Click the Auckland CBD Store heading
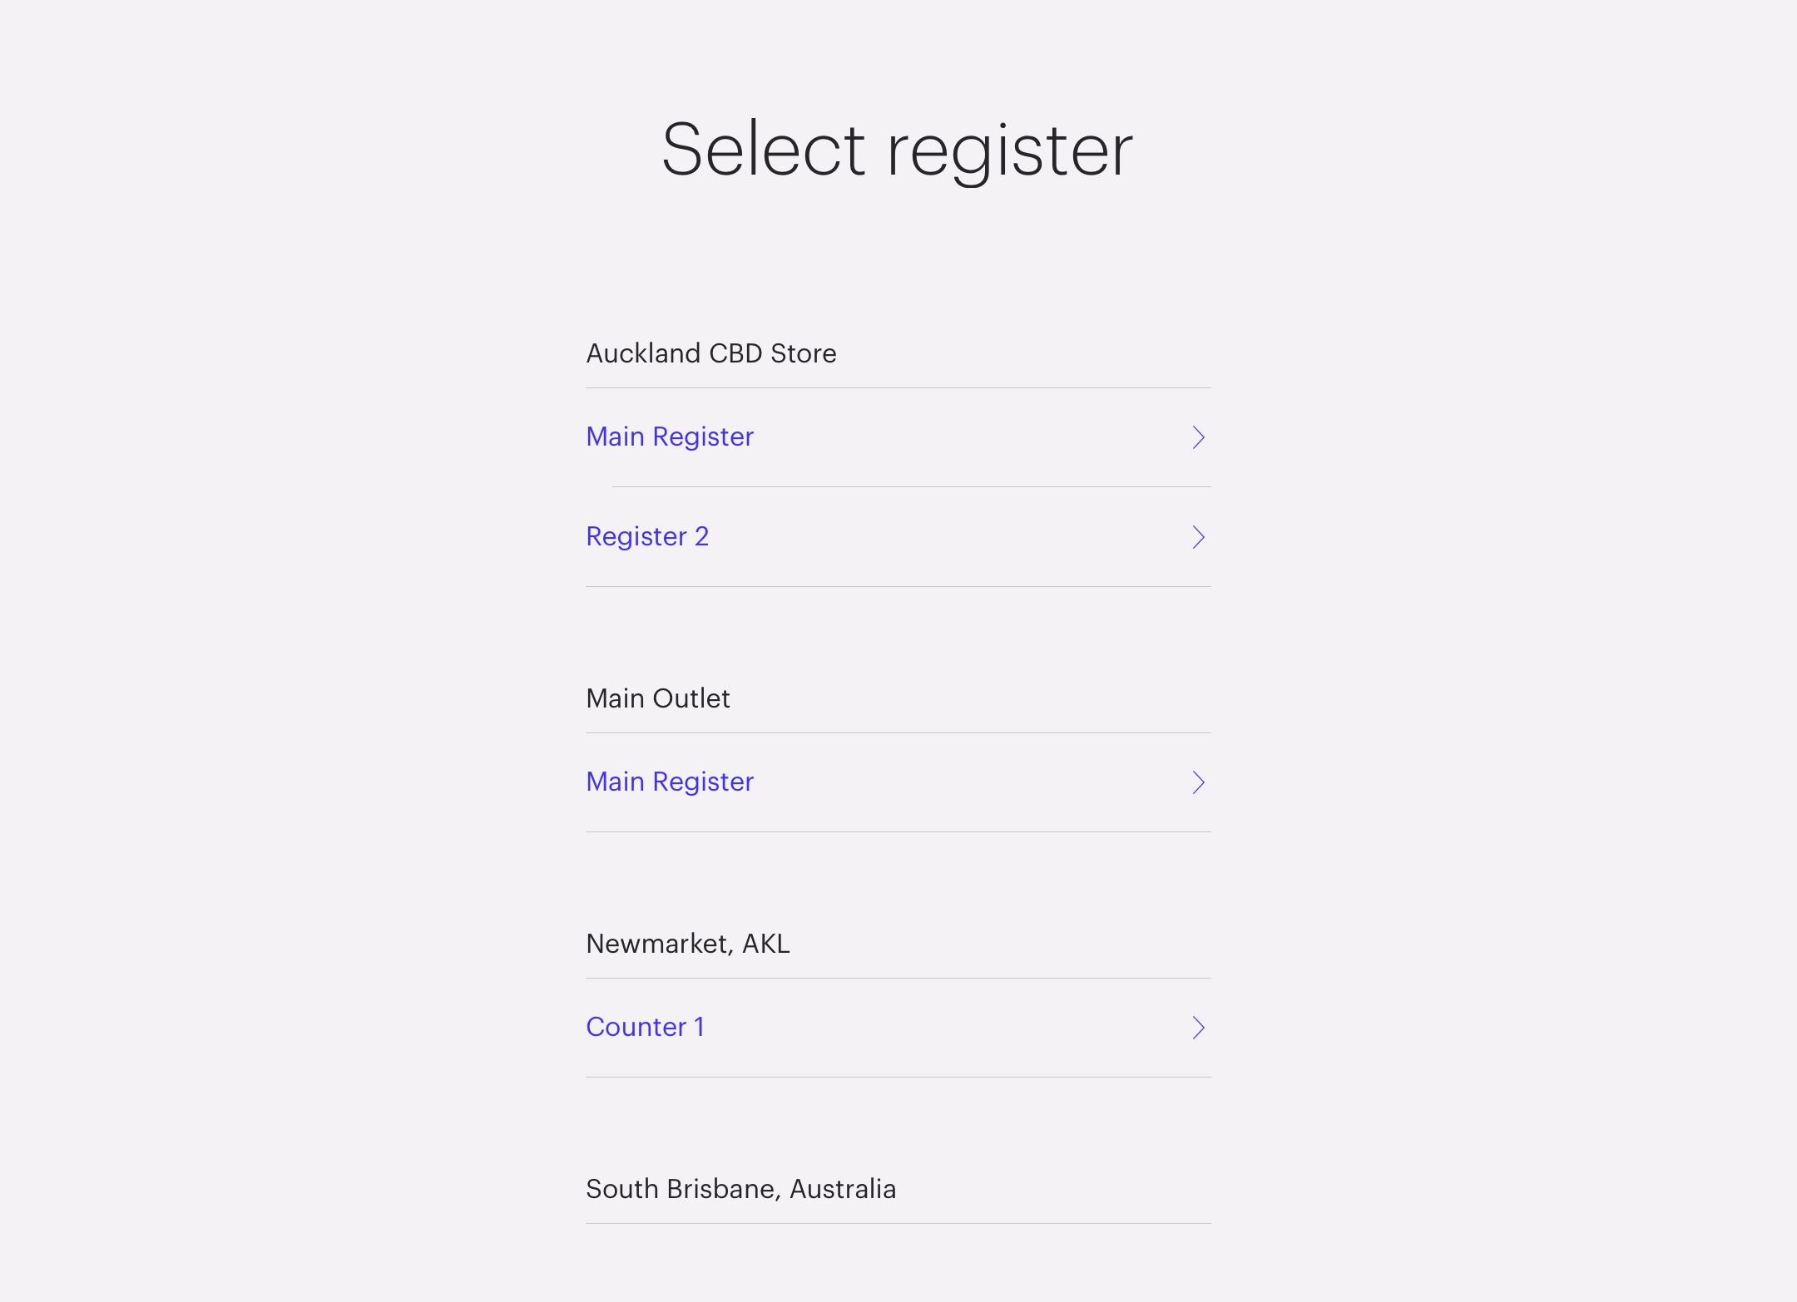 tap(711, 353)
